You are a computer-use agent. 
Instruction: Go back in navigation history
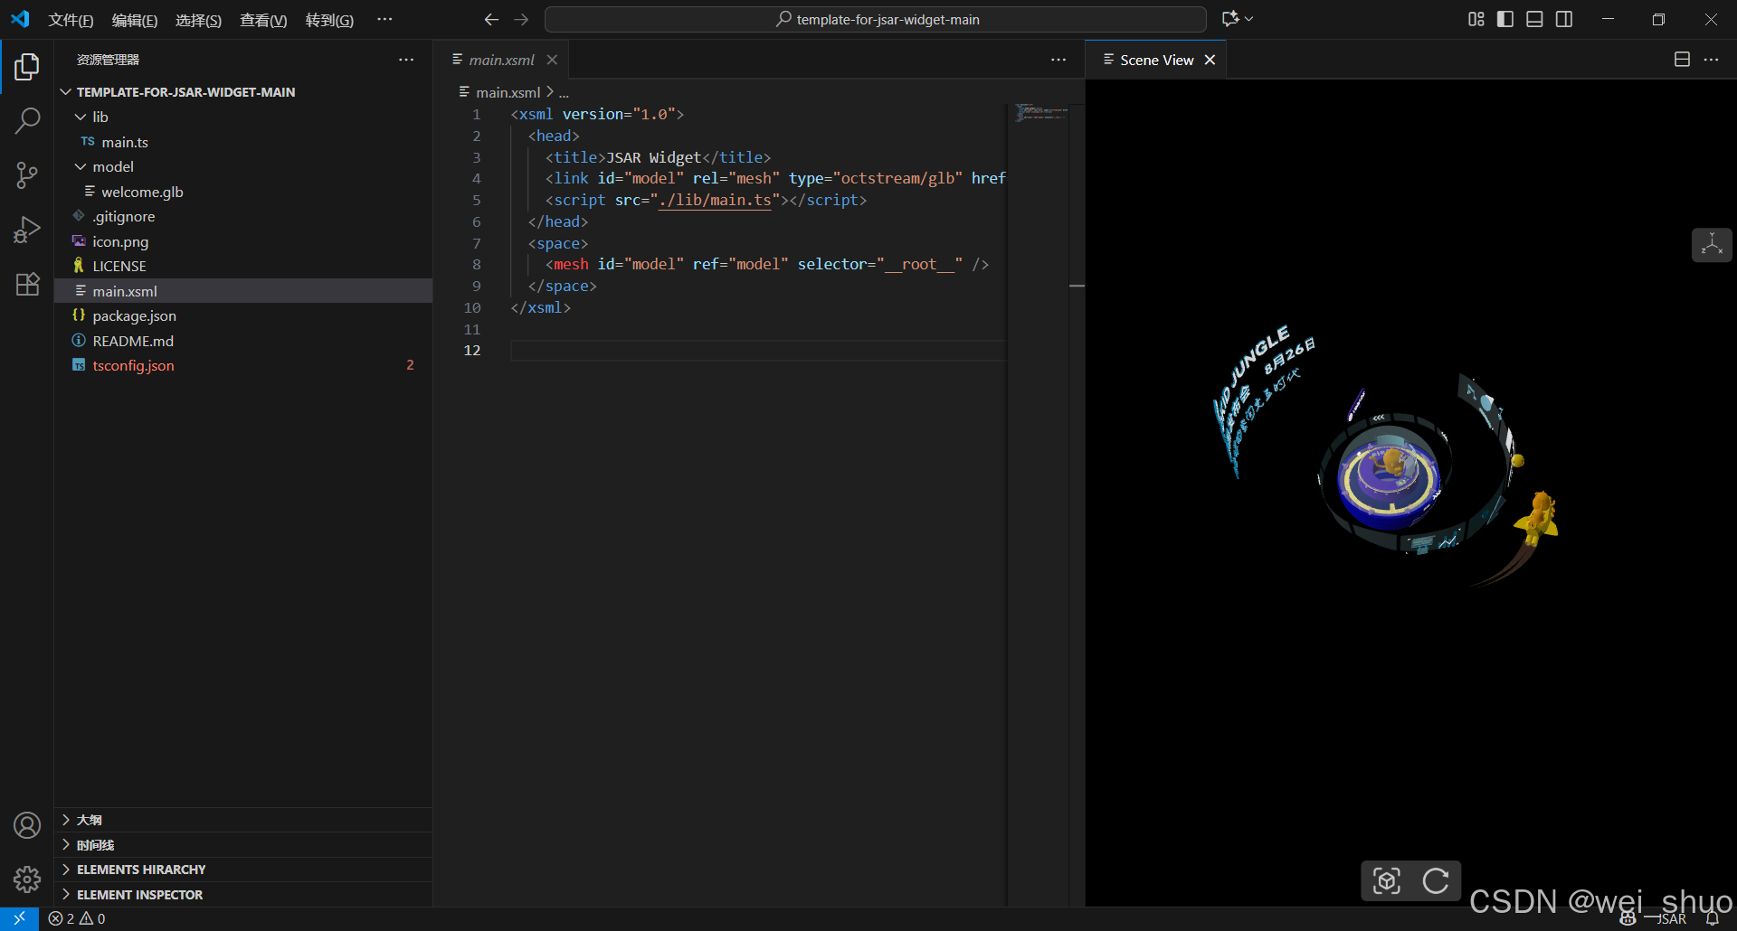491,19
